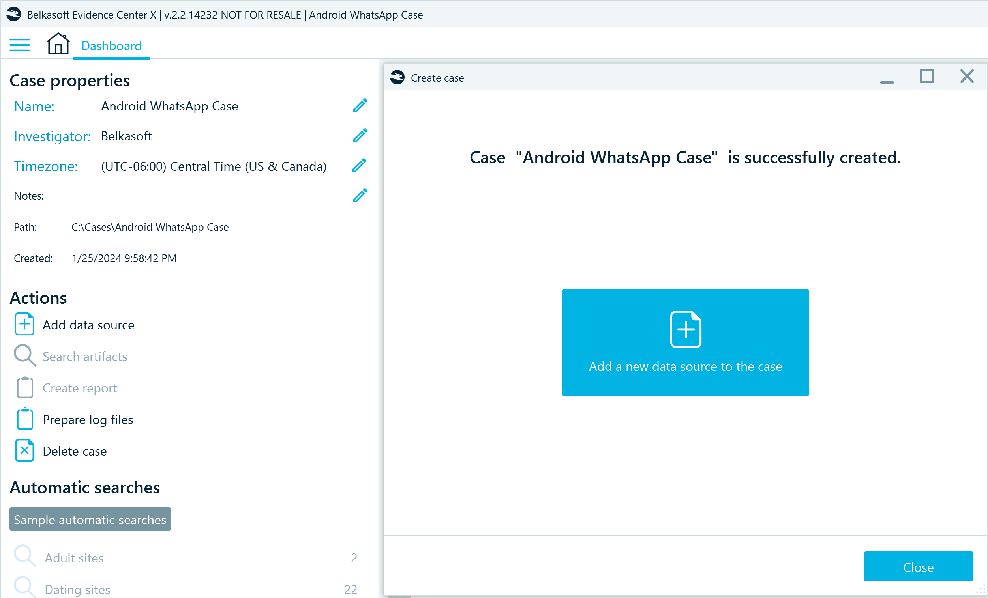Switch to the Dashboard tab
The image size is (988, 598).
tap(111, 46)
